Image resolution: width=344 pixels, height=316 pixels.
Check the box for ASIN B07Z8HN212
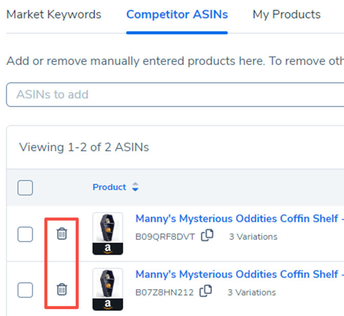25,290
